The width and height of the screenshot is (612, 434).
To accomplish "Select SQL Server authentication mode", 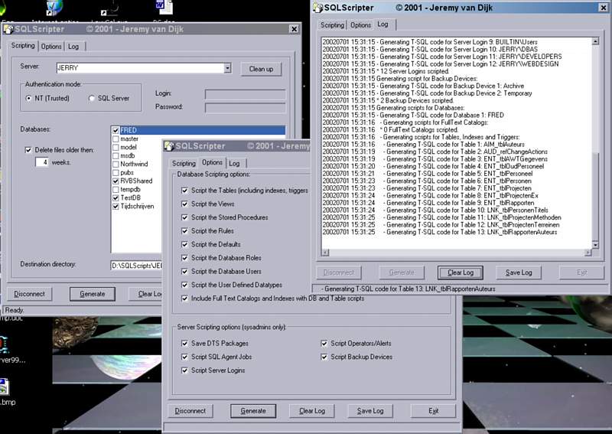I will tap(93, 98).
